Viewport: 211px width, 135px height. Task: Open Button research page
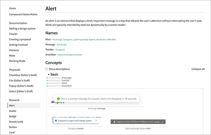[x=13, y=127]
